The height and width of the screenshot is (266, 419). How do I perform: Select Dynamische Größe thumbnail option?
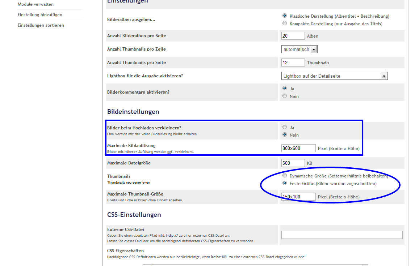coord(285,176)
